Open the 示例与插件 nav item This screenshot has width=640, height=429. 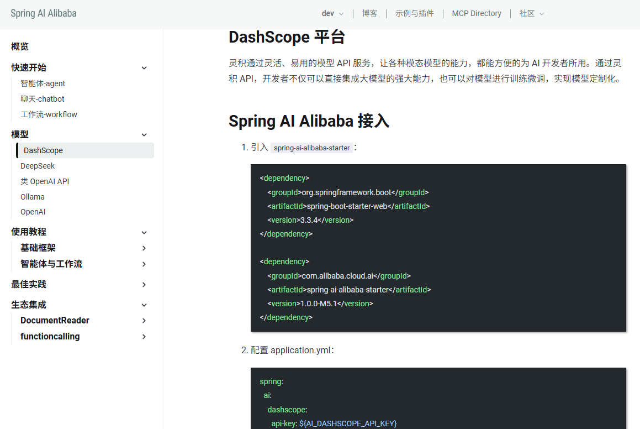click(x=414, y=13)
